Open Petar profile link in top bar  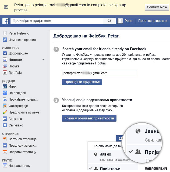129,21
